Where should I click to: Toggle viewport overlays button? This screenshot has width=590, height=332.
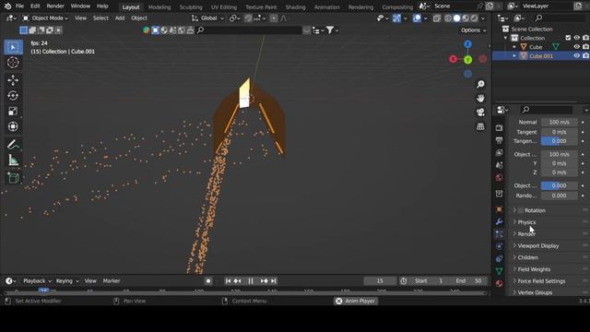(x=417, y=18)
